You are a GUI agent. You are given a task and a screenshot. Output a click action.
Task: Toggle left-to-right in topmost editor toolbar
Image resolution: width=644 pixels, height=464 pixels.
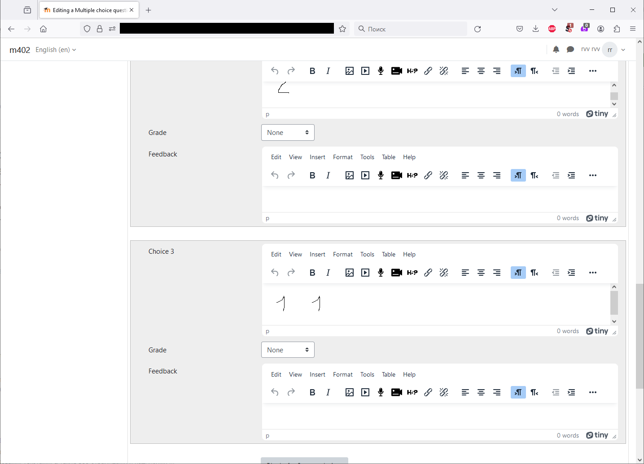click(x=518, y=71)
